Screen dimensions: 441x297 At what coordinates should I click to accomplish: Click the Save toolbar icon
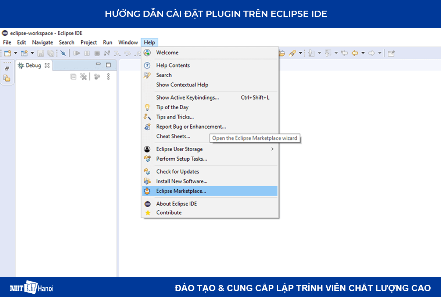[x=40, y=53]
